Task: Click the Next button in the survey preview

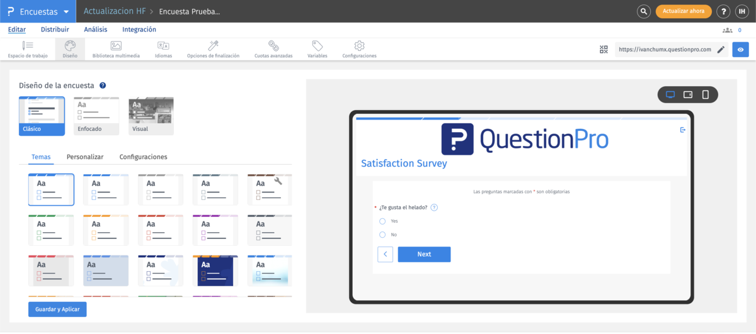Action: (424, 254)
